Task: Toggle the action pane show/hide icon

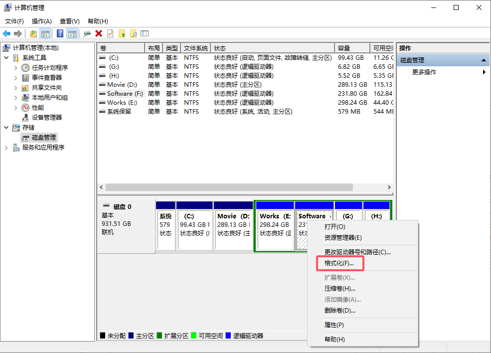Action: click(x=72, y=33)
